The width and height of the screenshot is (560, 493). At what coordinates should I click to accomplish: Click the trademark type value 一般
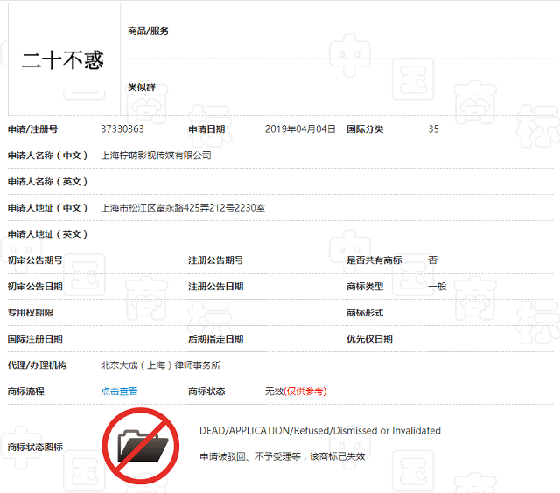(437, 287)
